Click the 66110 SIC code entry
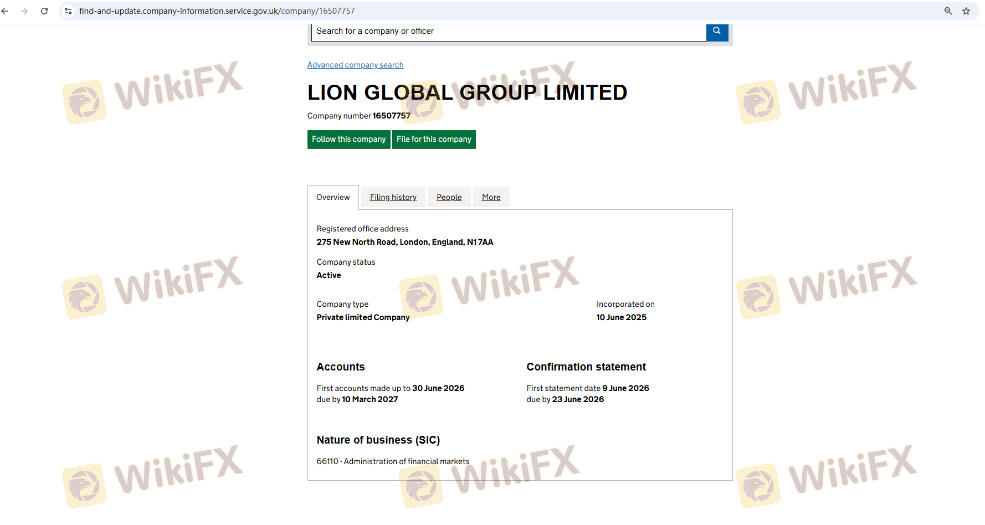The image size is (985, 525). pos(393,461)
